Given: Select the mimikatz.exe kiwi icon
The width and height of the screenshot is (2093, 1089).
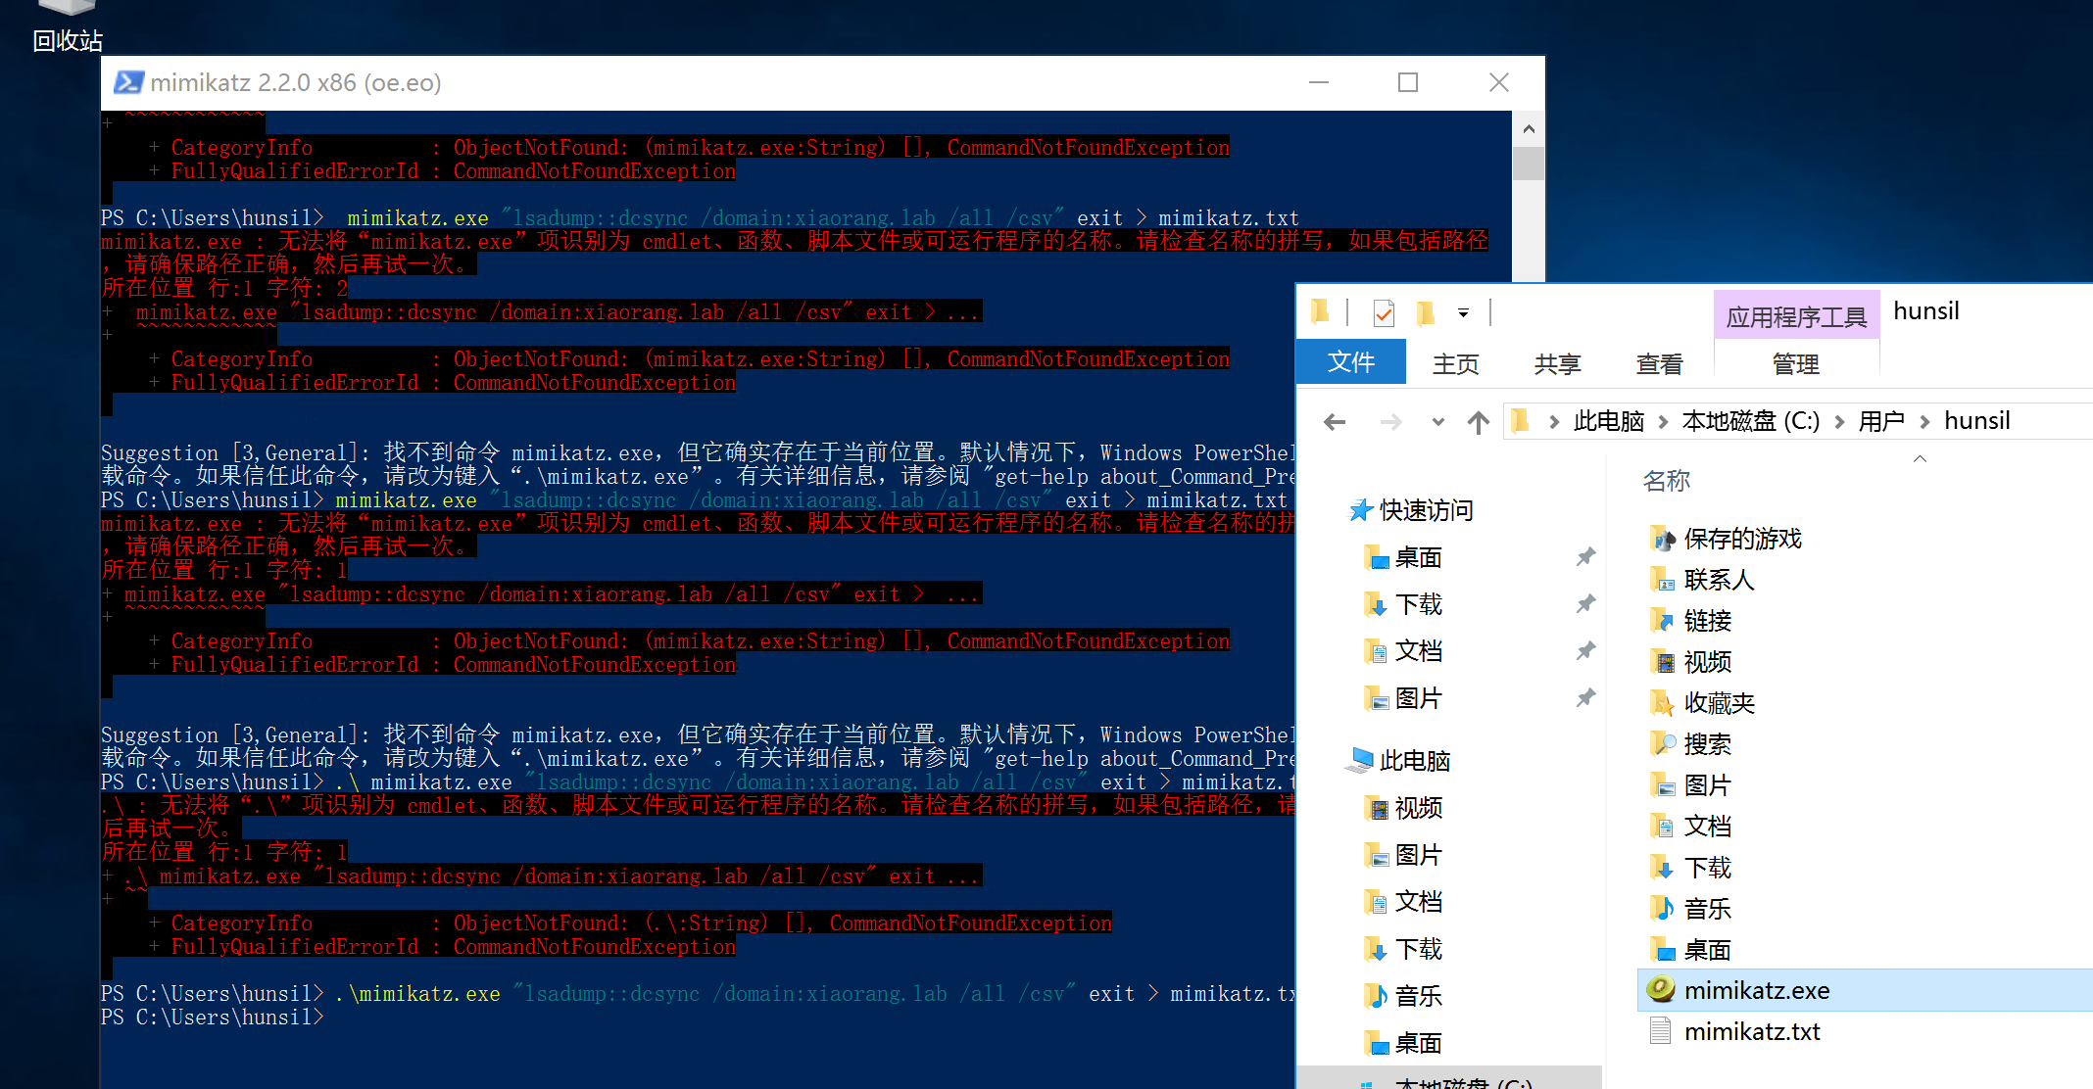Looking at the screenshot, I should point(1661,990).
